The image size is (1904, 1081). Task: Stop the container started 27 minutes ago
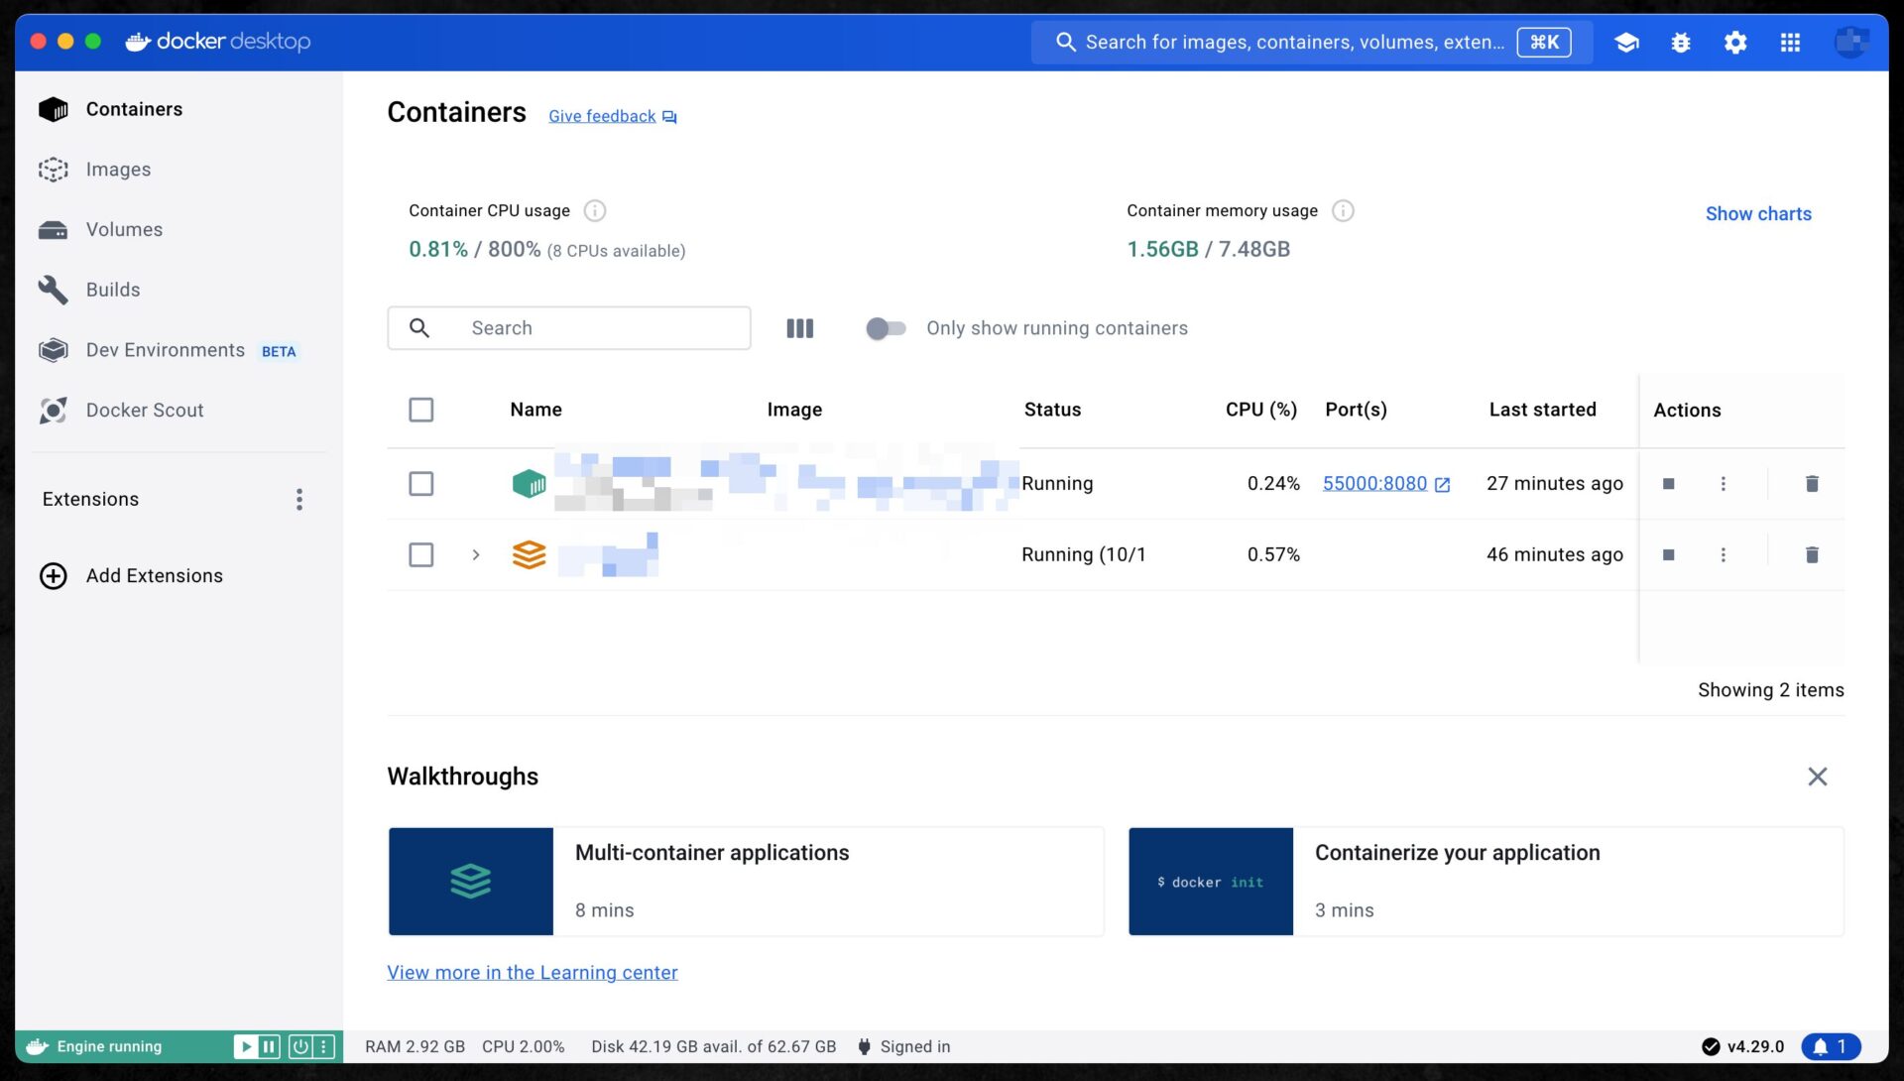(x=1669, y=484)
